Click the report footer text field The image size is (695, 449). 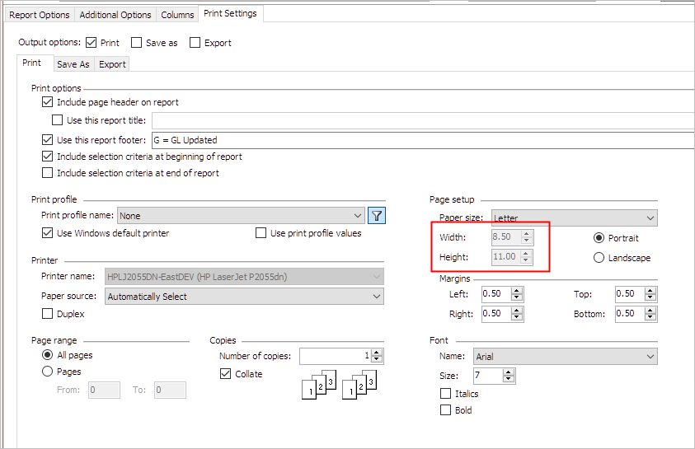pyautogui.click(x=420, y=140)
